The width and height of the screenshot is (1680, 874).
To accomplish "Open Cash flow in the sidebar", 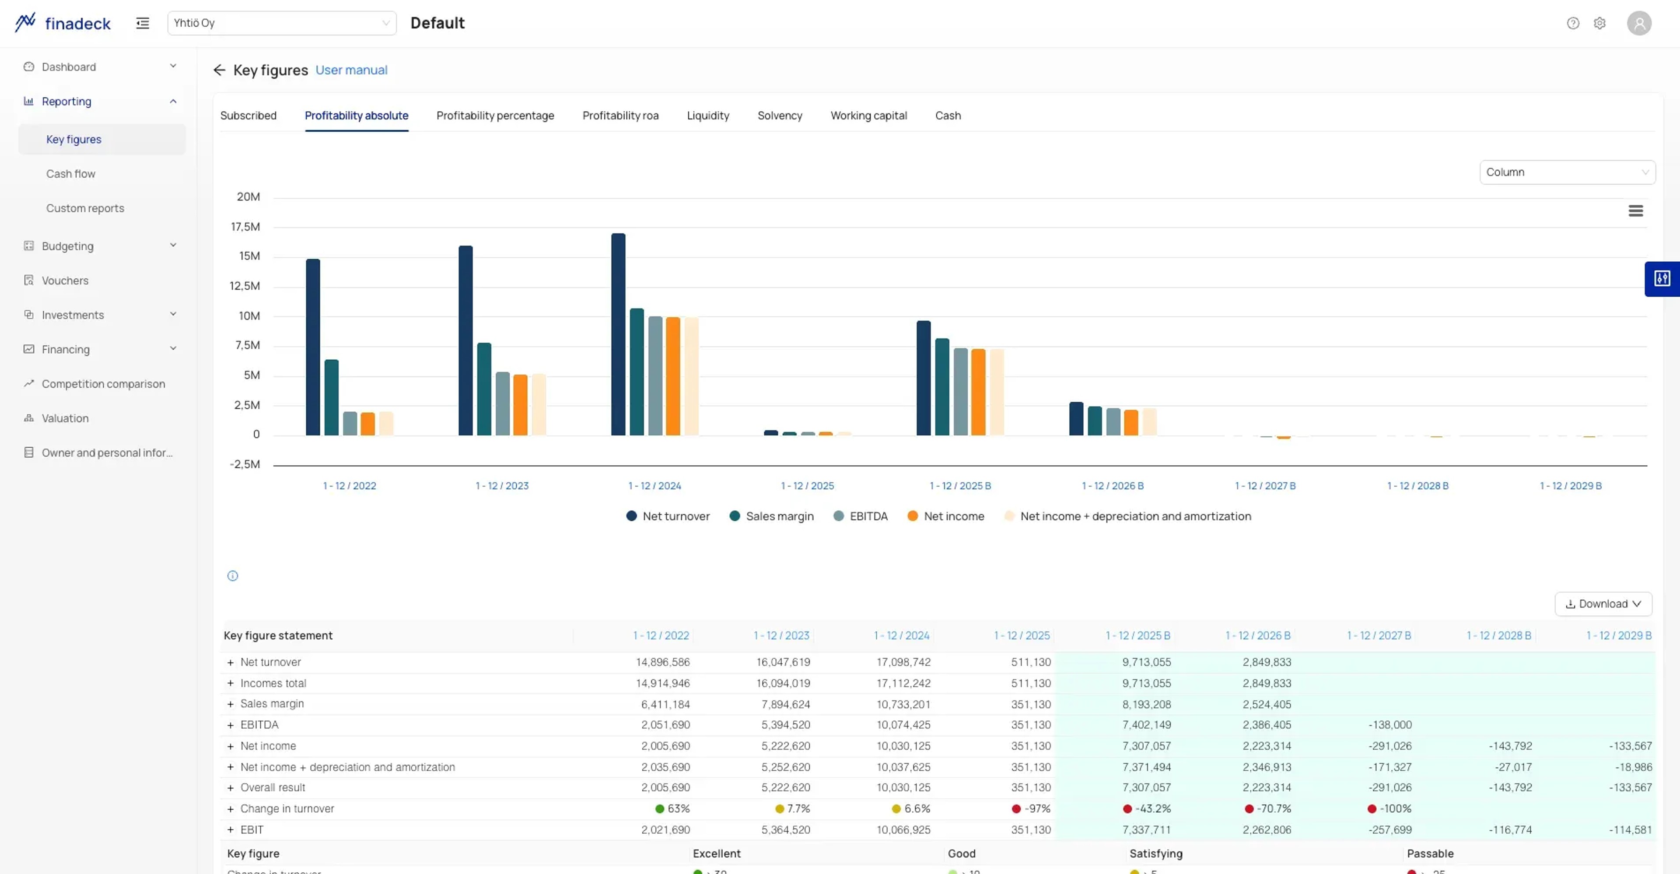I will tap(70, 174).
